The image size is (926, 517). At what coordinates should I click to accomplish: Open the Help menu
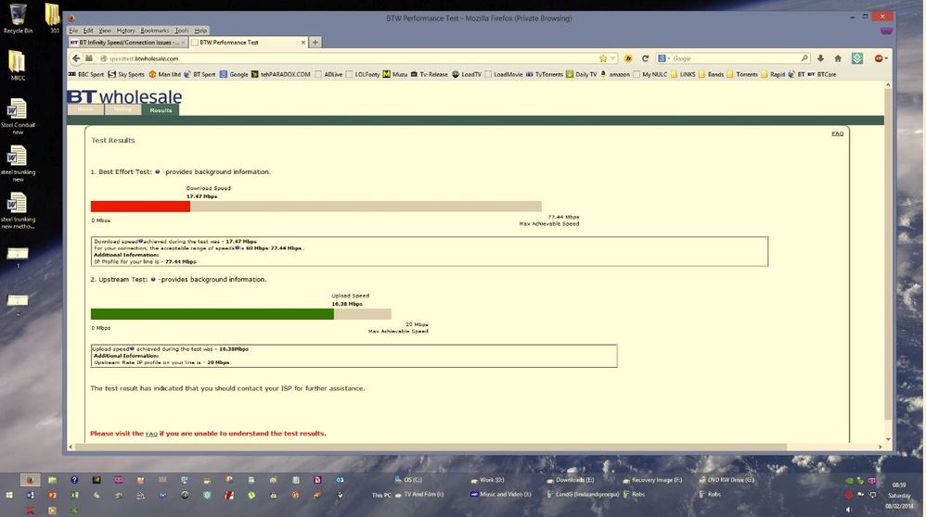click(200, 30)
